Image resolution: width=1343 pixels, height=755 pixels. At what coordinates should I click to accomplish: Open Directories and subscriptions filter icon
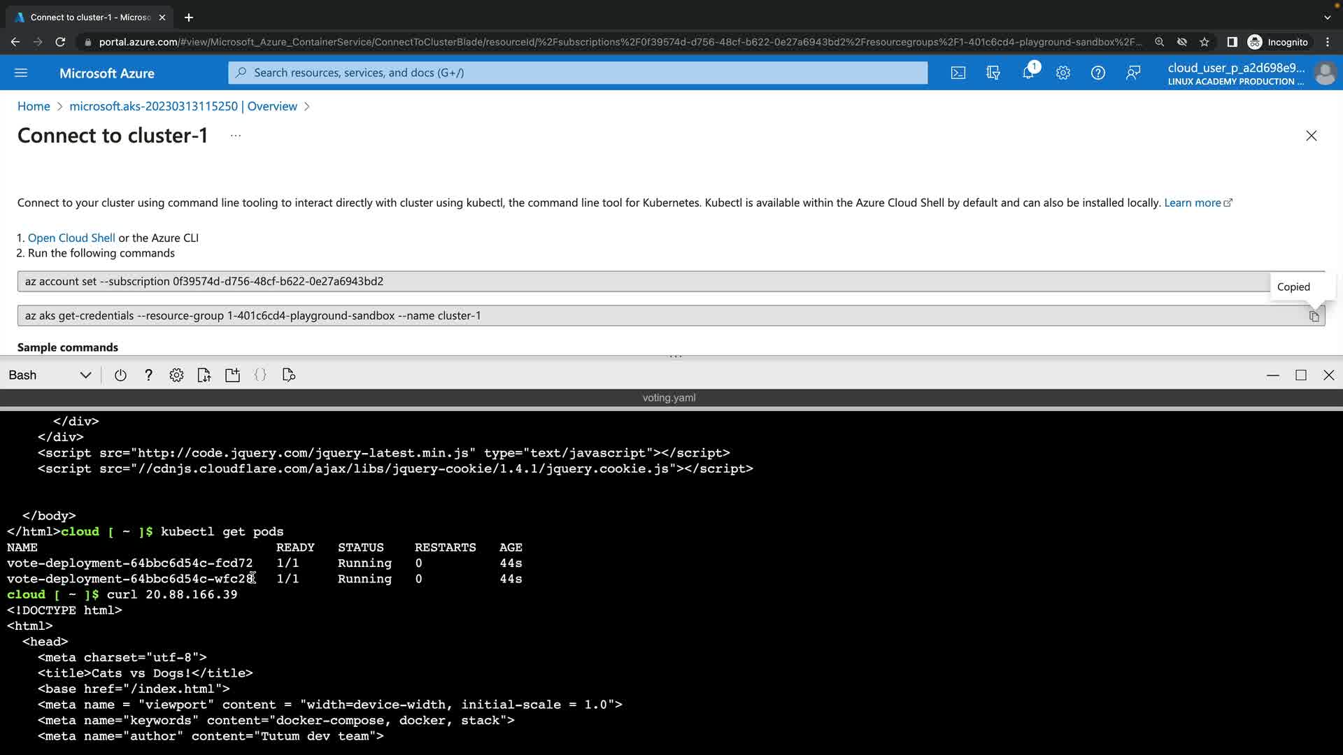pyautogui.click(x=993, y=73)
